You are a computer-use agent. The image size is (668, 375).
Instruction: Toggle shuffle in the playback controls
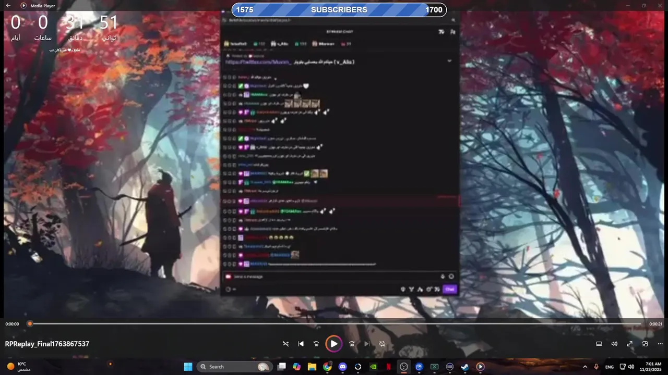tap(285, 344)
